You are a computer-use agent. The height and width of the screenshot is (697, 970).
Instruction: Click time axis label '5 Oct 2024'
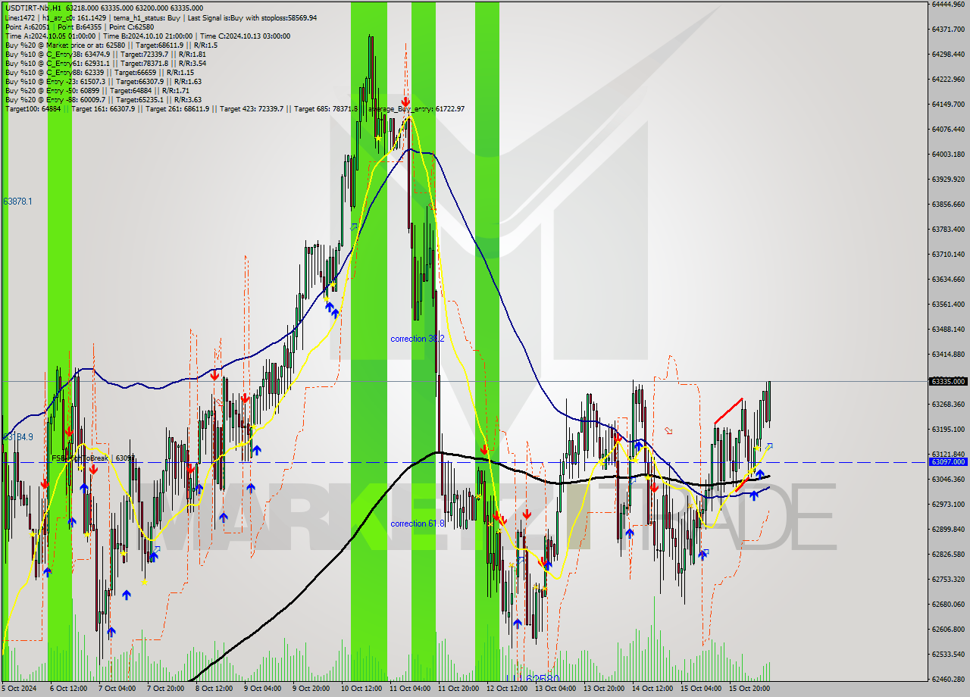[x=20, y=689]
